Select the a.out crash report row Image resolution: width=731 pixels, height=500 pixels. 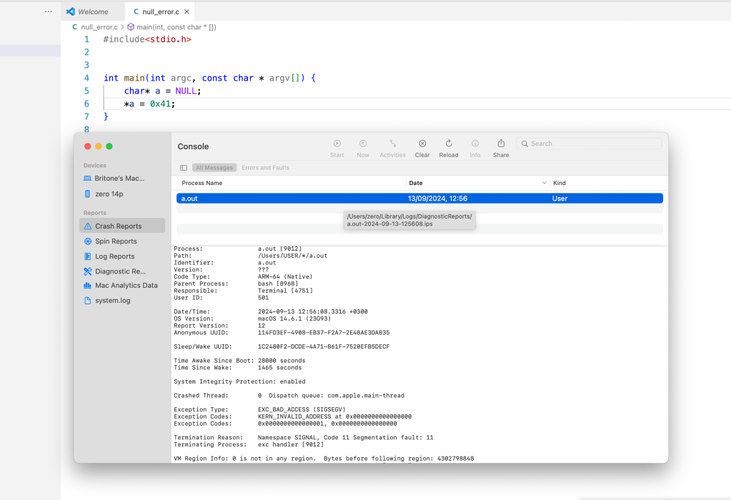419,199
